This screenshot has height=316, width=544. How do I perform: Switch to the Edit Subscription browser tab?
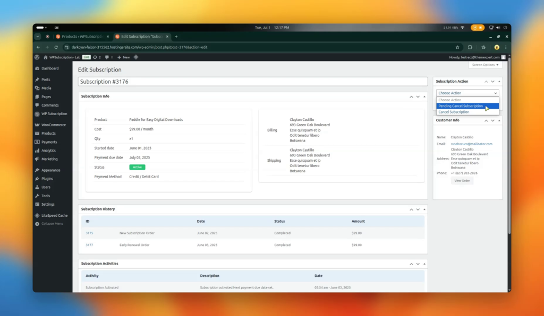(142, 37)
